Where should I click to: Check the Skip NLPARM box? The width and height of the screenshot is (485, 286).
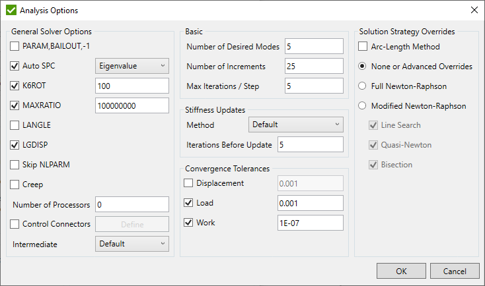16,165
